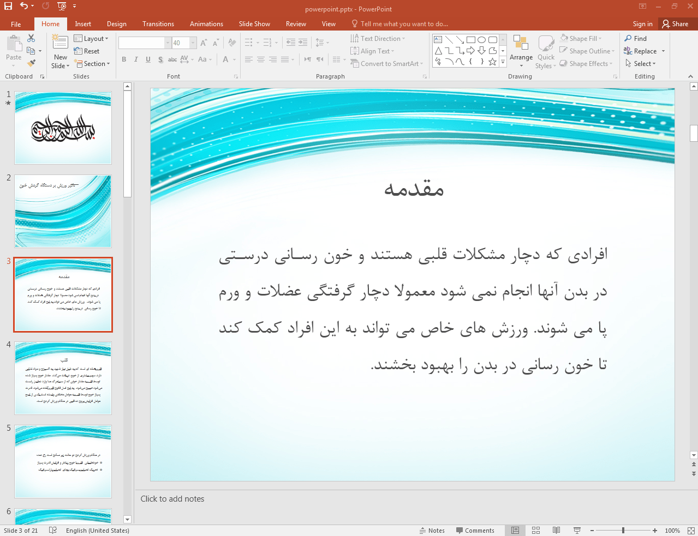This screenshot has height=536, width=698.
Task: Click the Format Painter icon
Action: point(31,63)
